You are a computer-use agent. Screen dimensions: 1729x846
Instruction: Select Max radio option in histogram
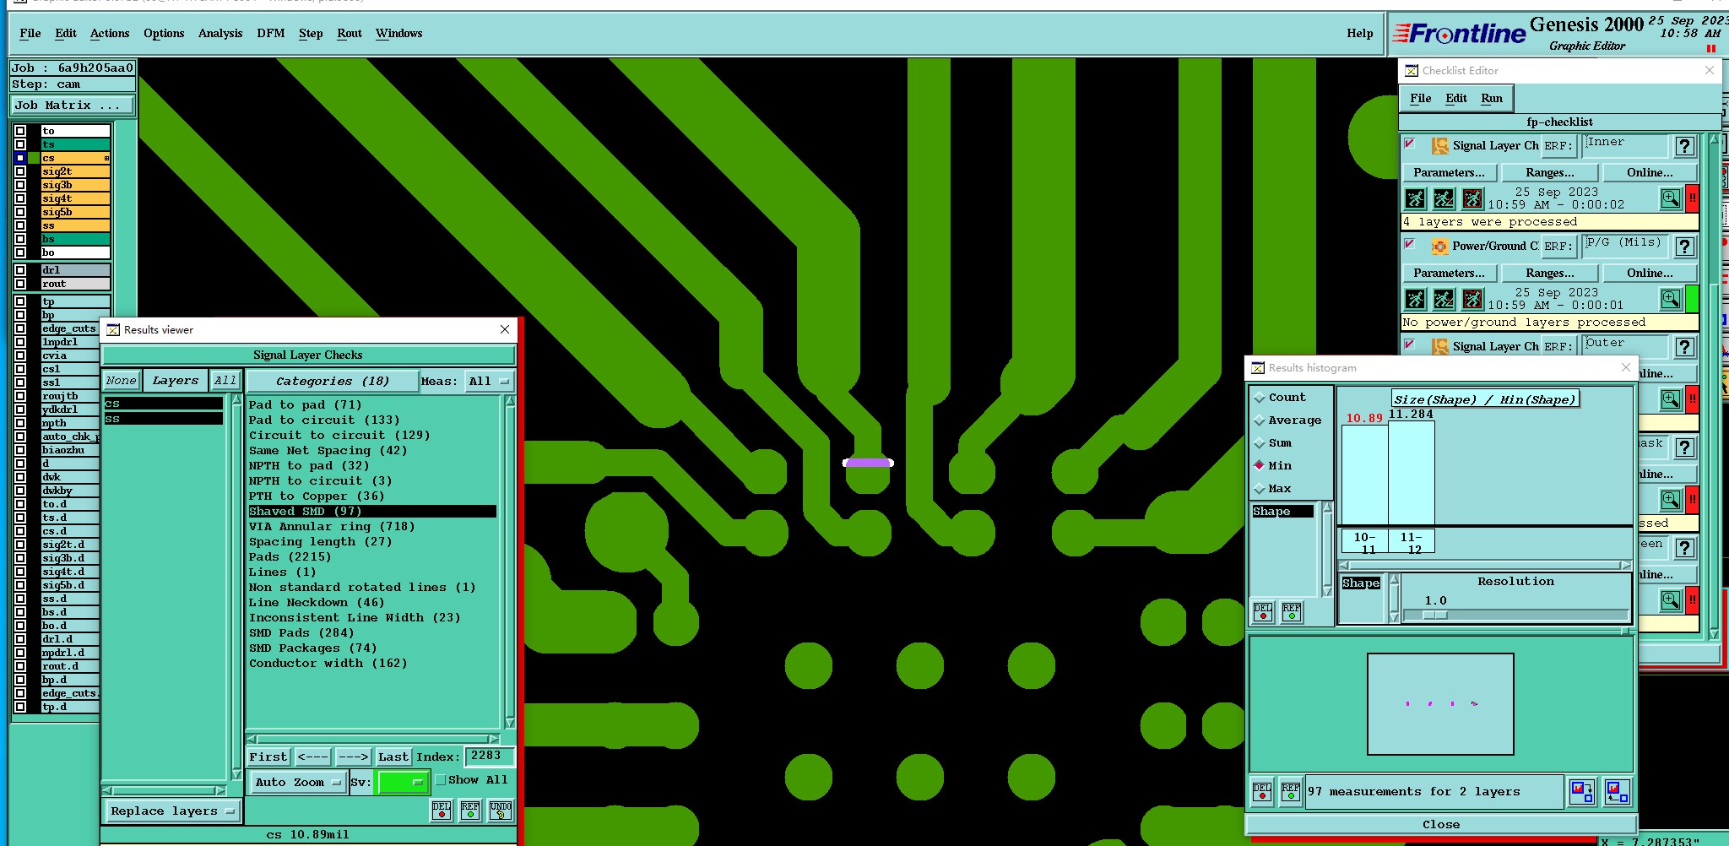(1260, 489)
